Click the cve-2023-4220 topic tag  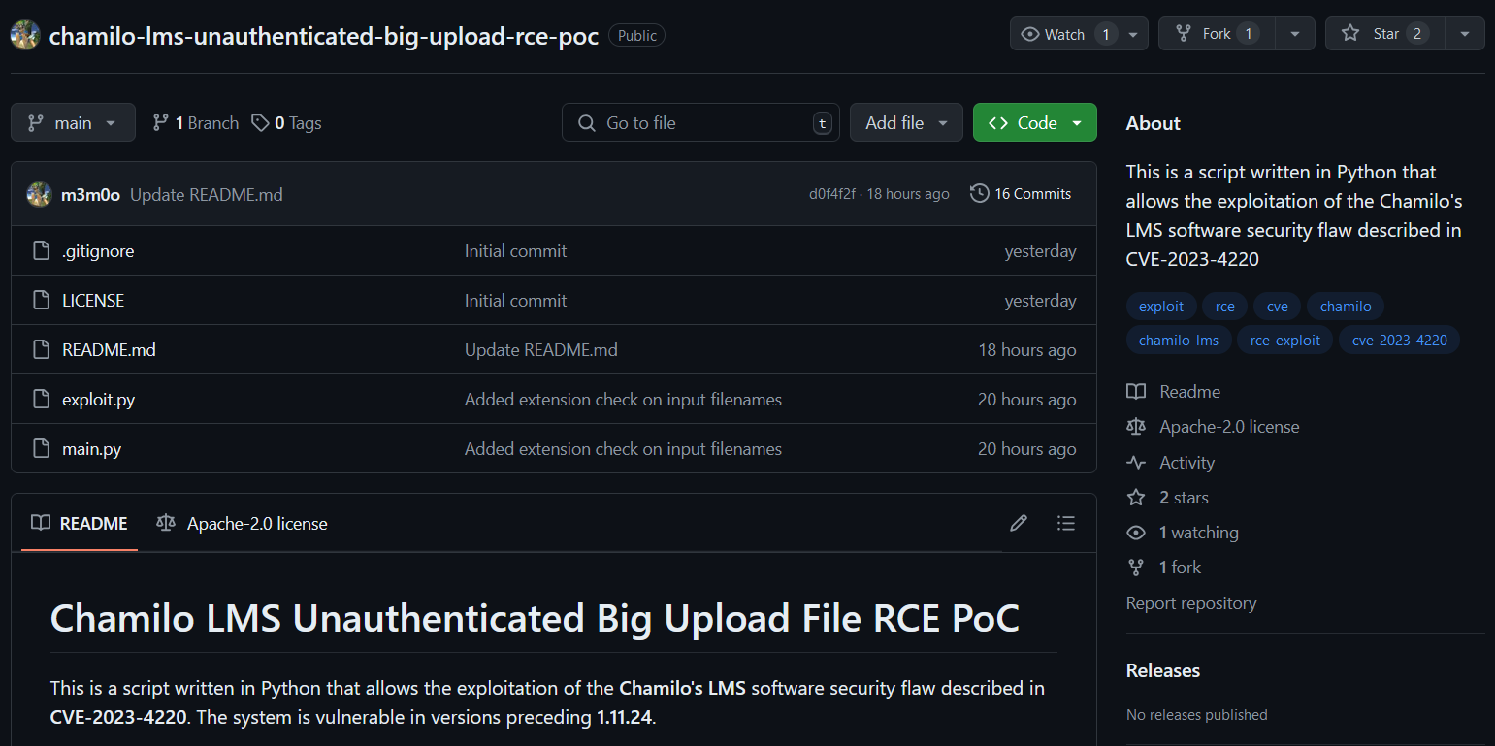coord(1399,340)
